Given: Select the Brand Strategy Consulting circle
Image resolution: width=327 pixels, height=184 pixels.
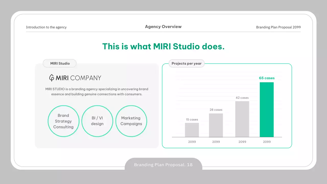Looking at the screenshot, I should click(x=63, y=121).
